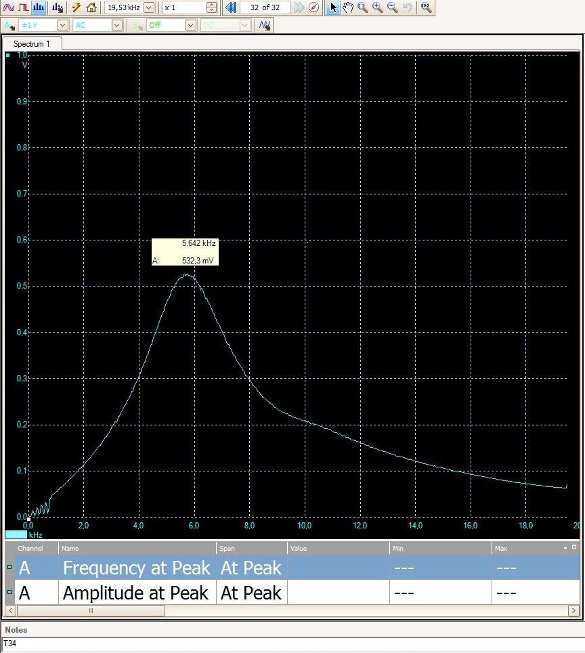Click At Peak span of Frequency row

tap(251, 568)
